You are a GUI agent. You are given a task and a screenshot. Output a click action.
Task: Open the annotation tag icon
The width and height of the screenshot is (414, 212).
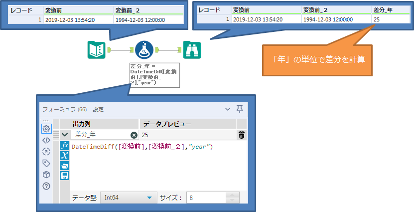(x=46, y=163)
